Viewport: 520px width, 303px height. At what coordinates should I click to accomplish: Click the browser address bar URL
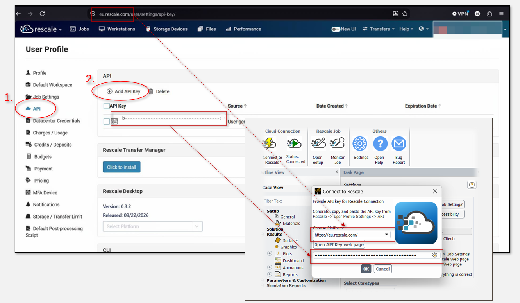[x=138, y=14]
